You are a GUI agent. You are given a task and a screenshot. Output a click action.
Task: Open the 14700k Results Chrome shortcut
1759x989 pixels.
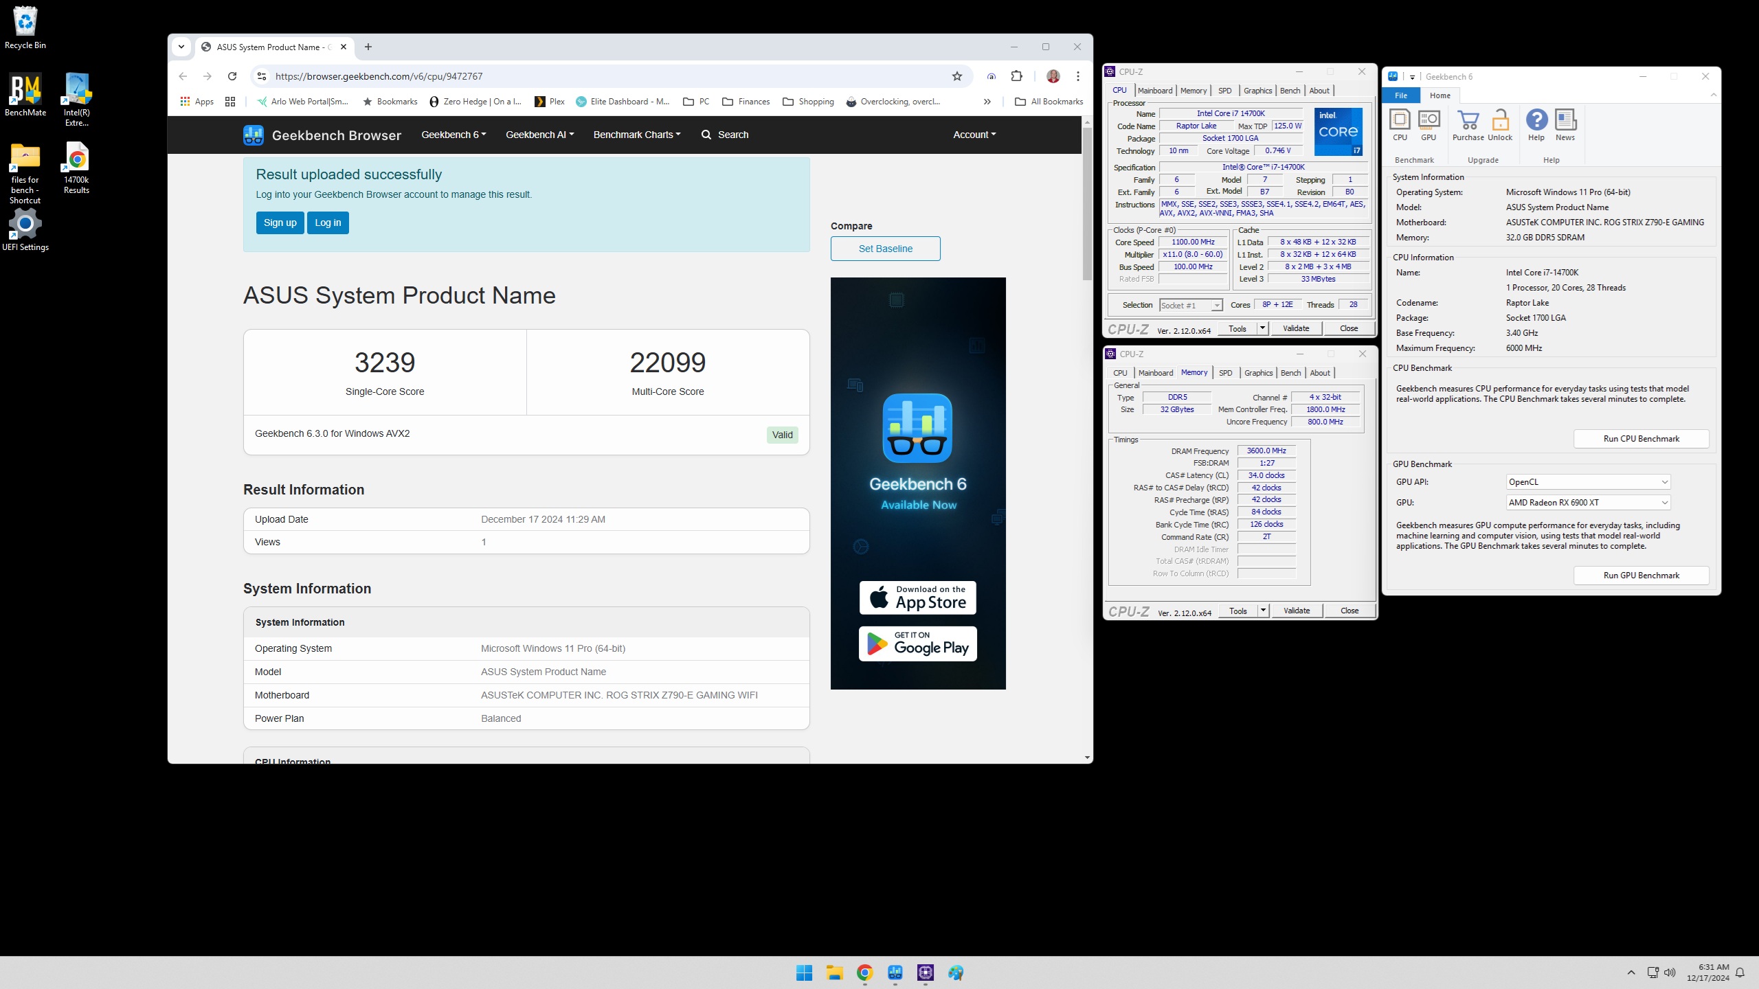[76, 168]
